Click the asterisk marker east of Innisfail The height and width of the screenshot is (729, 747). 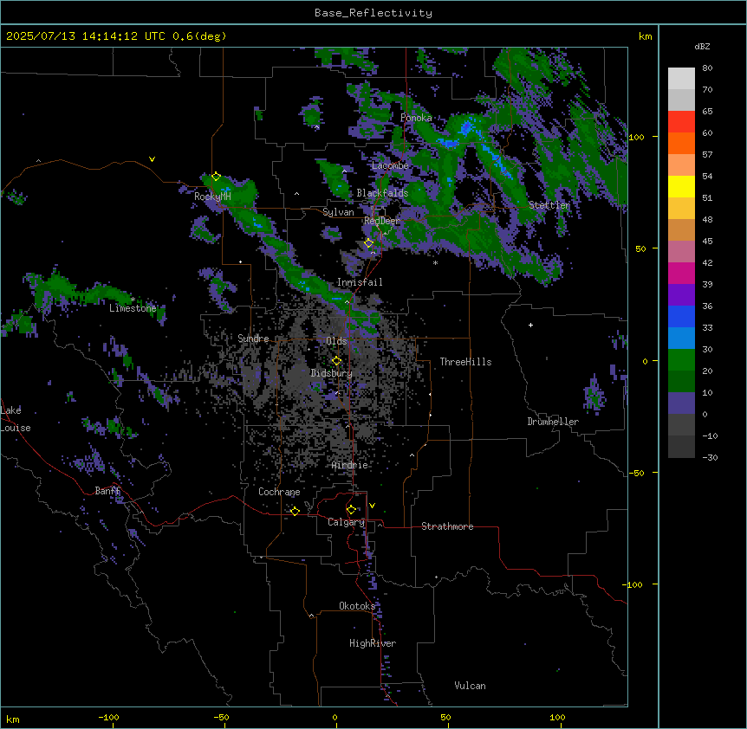tap(435, 263)
